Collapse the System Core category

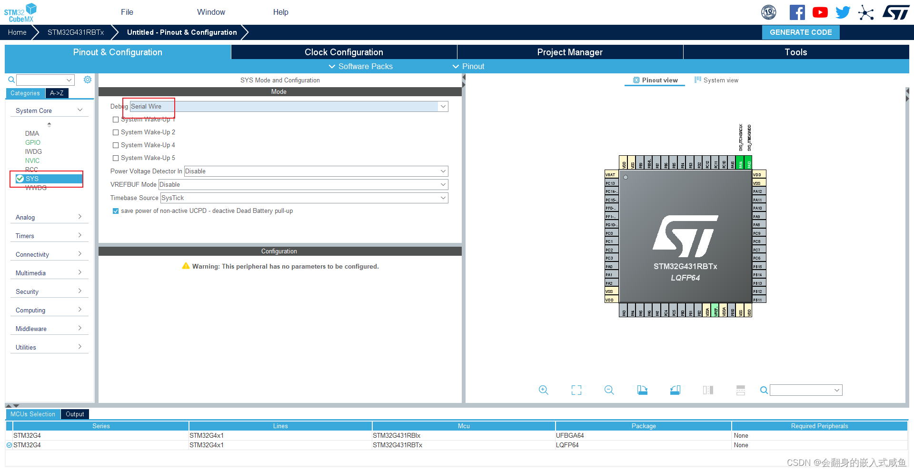(49, 110)
